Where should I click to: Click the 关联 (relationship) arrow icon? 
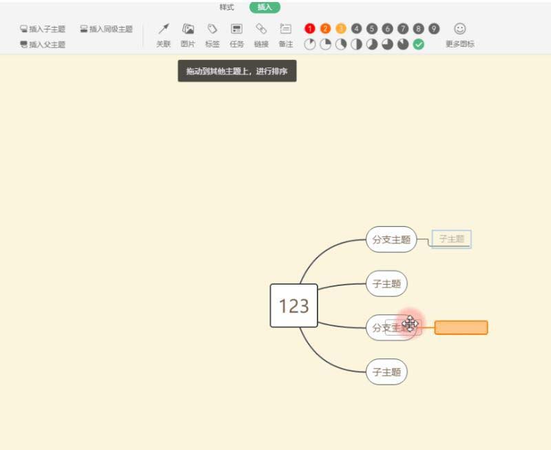tap(163, 29)
